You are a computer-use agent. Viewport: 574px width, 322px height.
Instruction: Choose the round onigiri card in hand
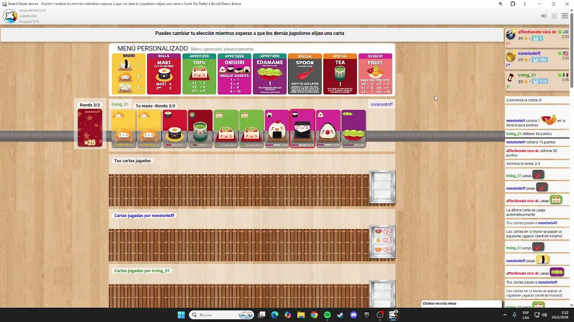coord(277,128)
